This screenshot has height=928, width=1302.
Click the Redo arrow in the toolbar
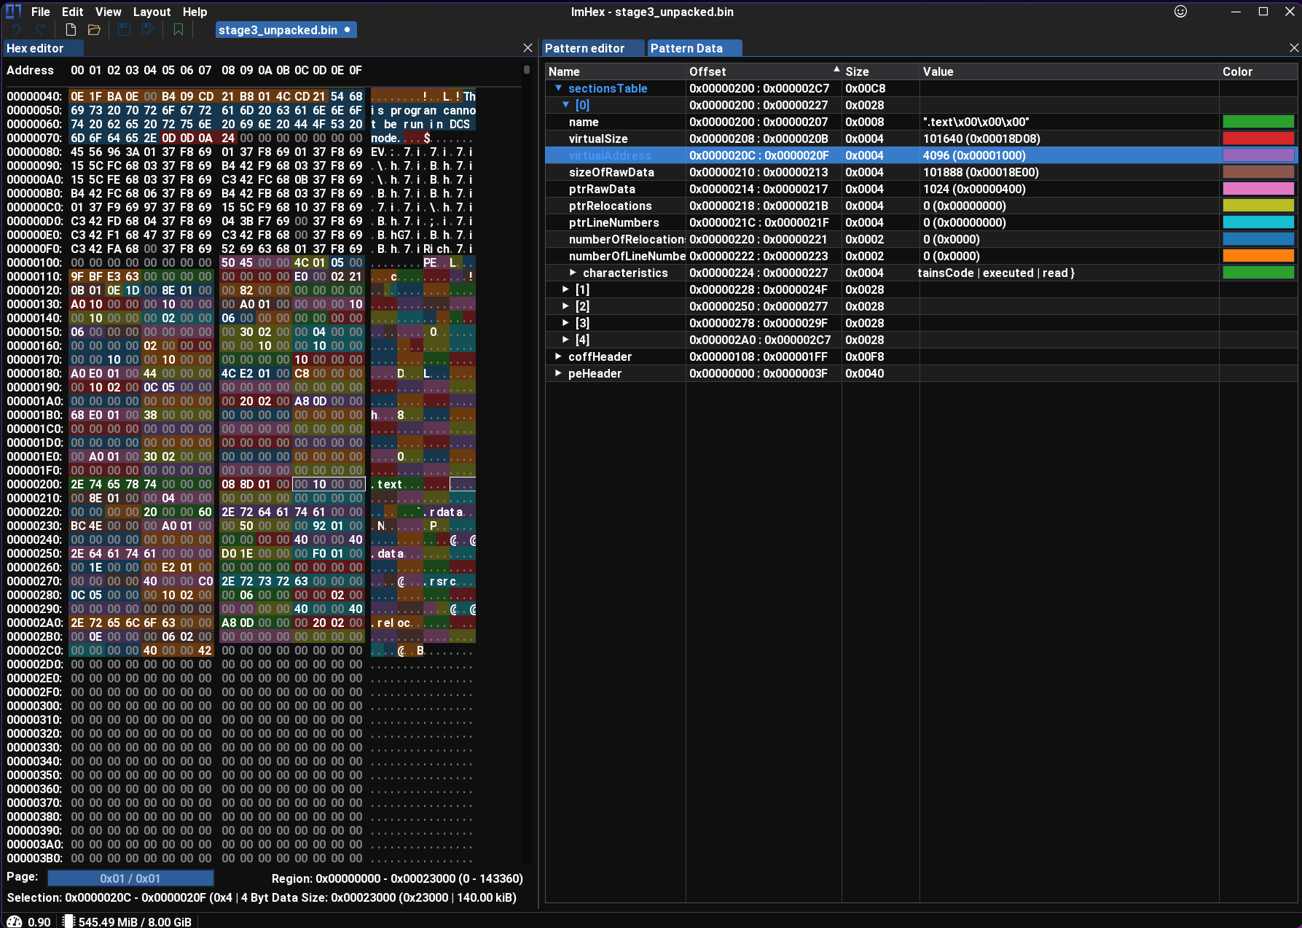click(x=41, y=30)
